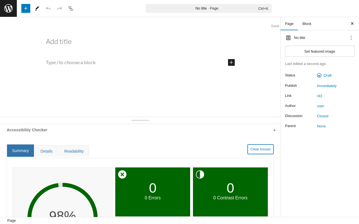Click the Accessibility Checker heading
Image resolution: width=359 pixels, height=224 pixels.
[x=27, y=130]
